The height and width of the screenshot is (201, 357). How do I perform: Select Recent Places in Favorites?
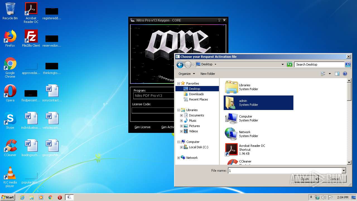(198, 99)
